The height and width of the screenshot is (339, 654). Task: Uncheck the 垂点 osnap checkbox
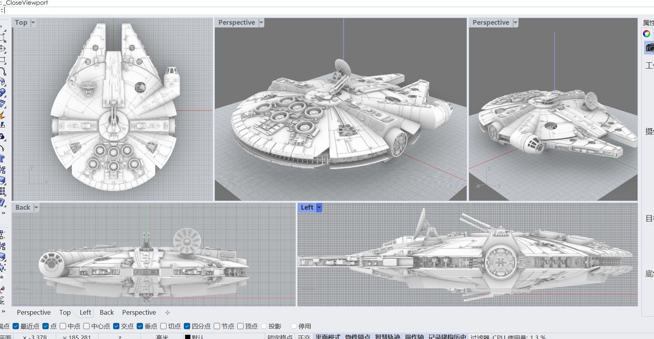point(140,326)
